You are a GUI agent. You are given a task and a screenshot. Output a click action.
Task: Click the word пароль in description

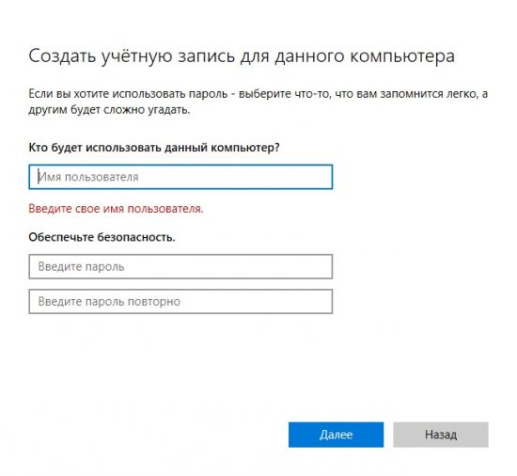pos(208,94)
